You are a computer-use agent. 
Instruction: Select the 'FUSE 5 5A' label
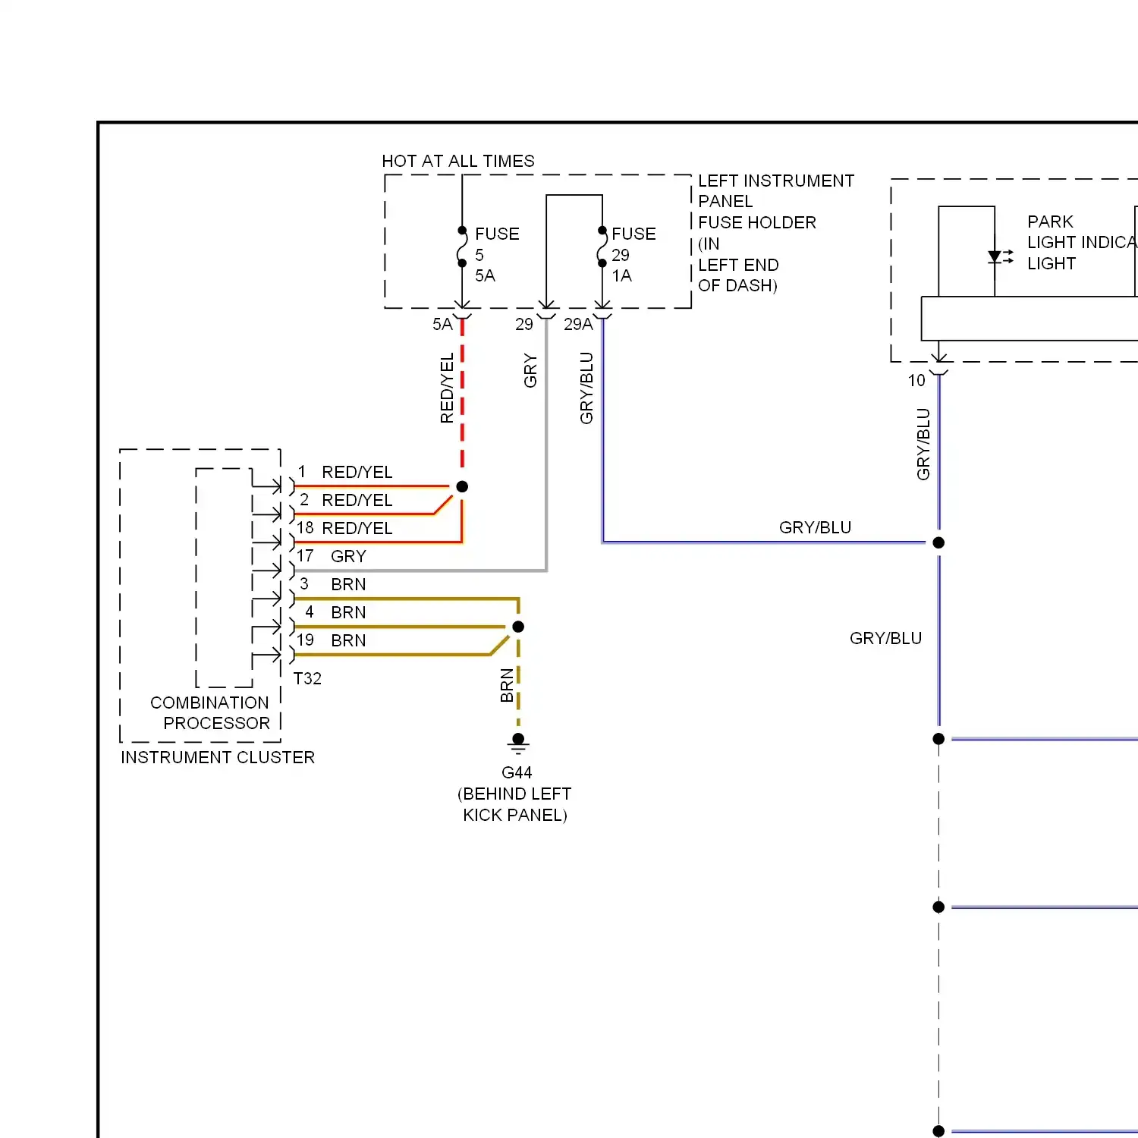coord(497,255)
